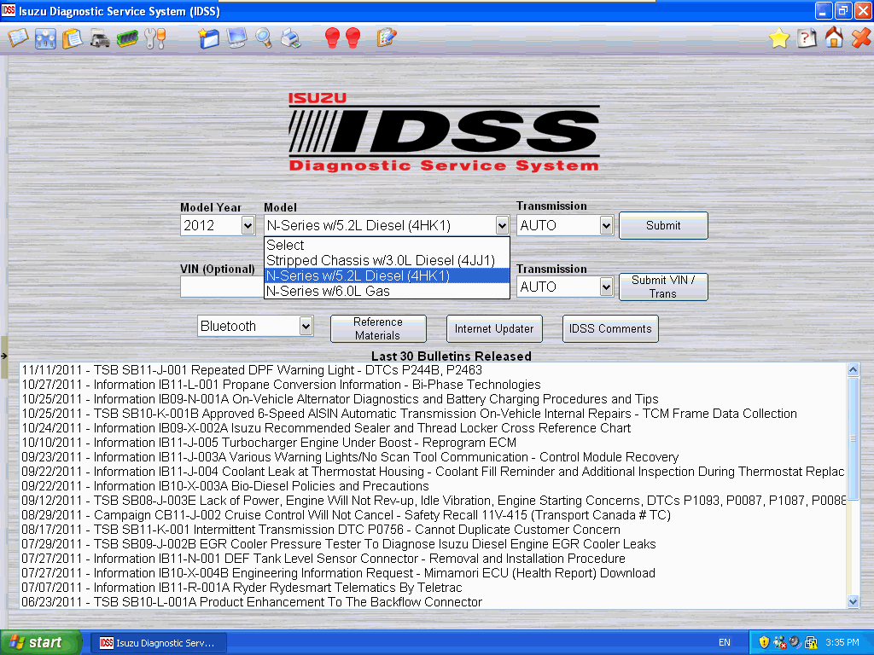Choose N-Series w/6.0L Gas option
The image size is (874, 655).
click(387, 291)
